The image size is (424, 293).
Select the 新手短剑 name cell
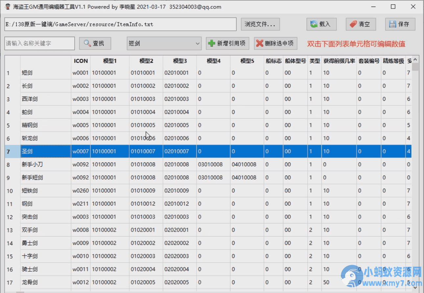[x=46, y=178]
